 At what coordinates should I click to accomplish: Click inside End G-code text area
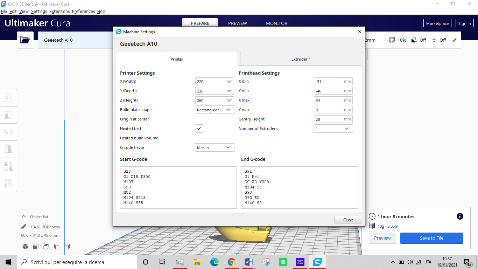[300, 187]
